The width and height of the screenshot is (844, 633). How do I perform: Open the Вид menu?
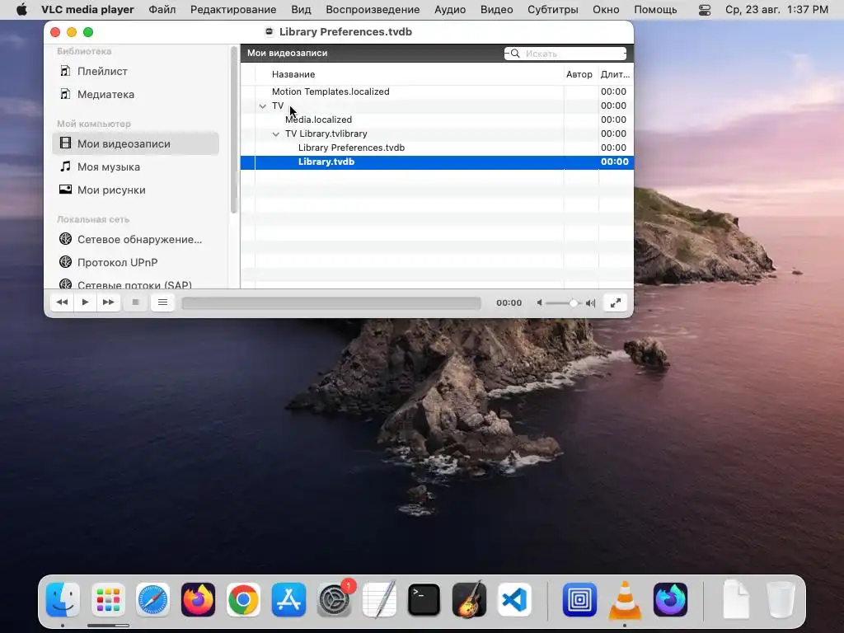301,10
